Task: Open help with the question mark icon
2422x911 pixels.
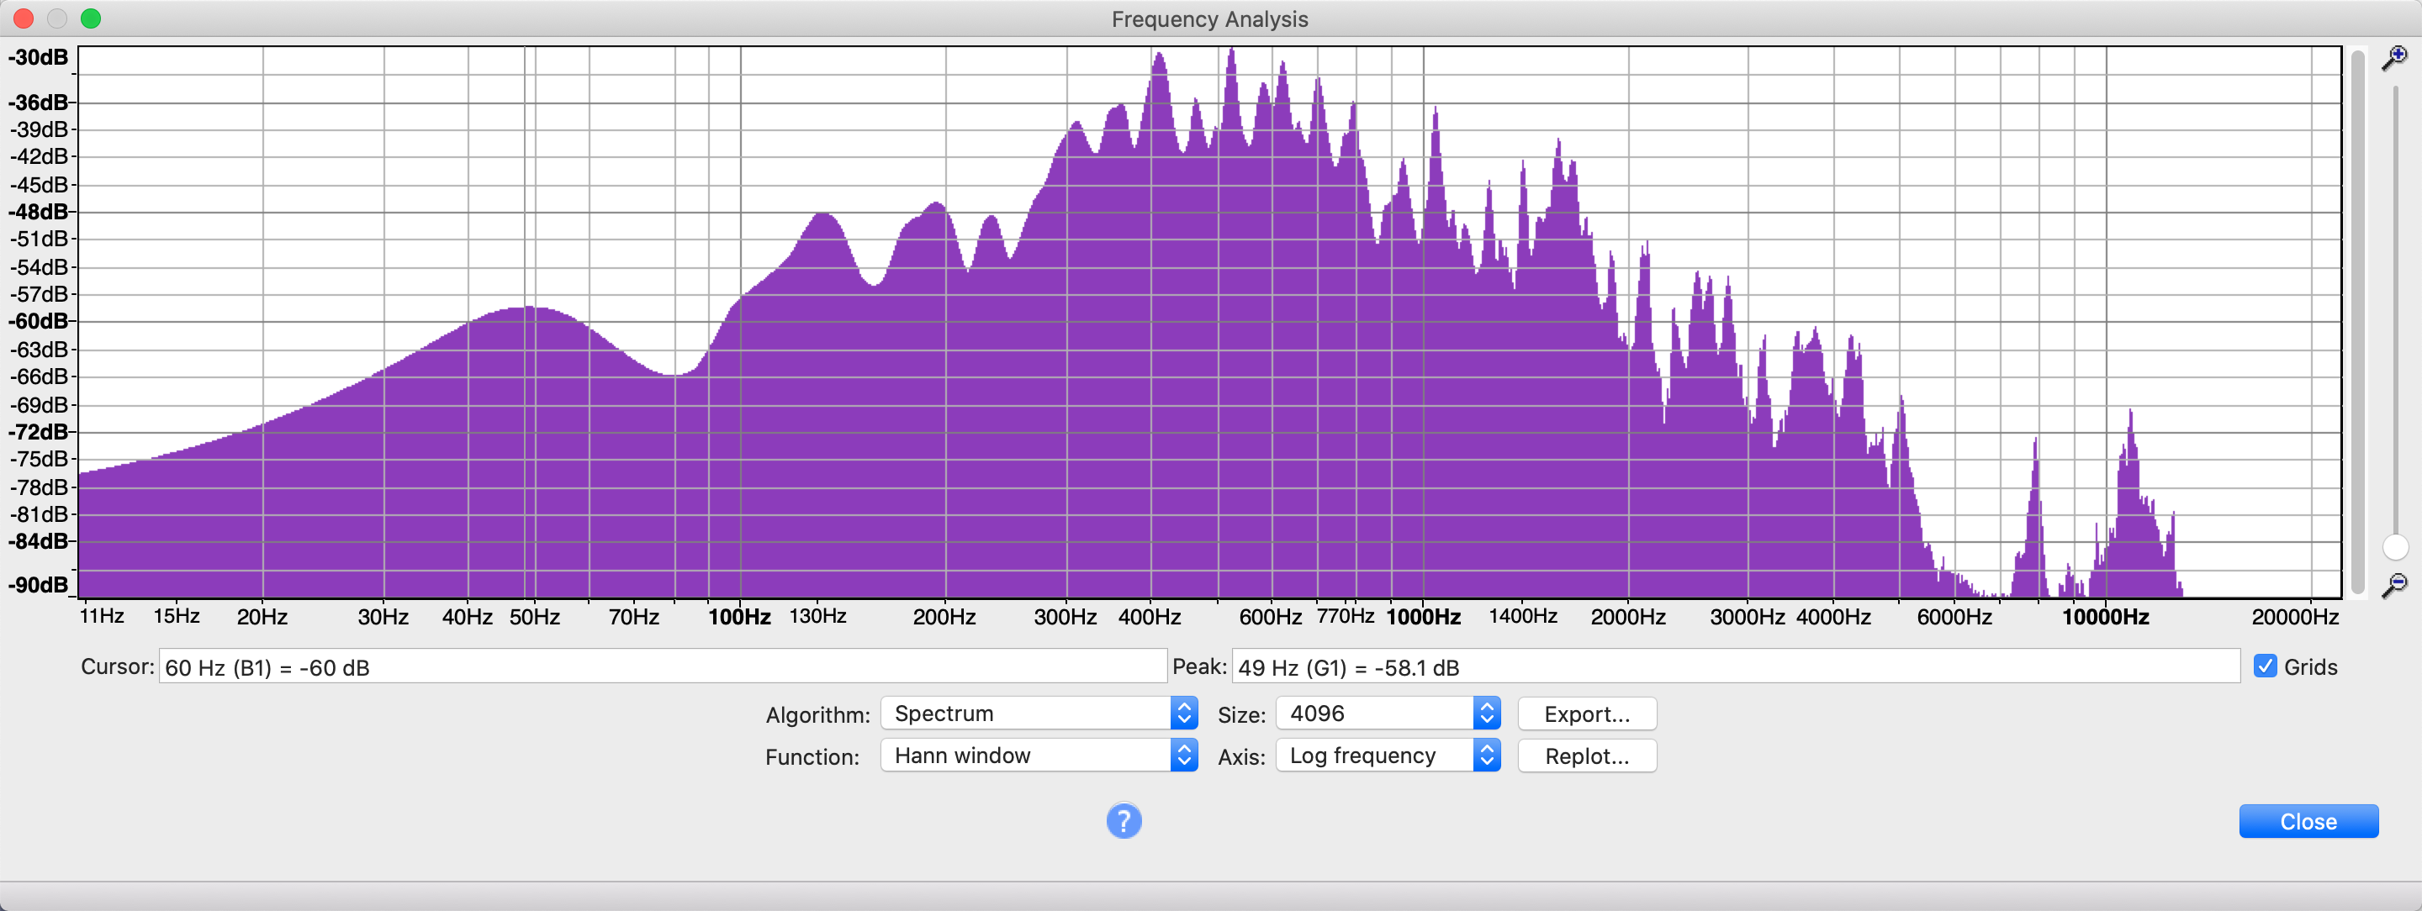Action: (x=1124, y=821)
